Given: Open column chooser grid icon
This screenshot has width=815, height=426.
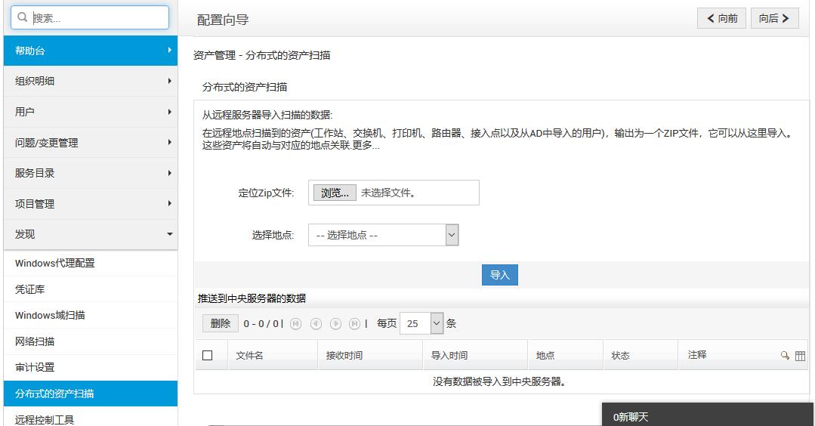Looking at the screenshot, I should 801,355.
